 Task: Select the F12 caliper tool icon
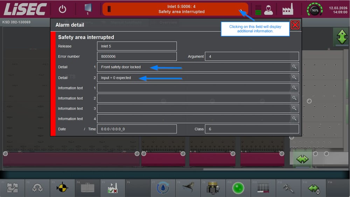pos(288,188)
